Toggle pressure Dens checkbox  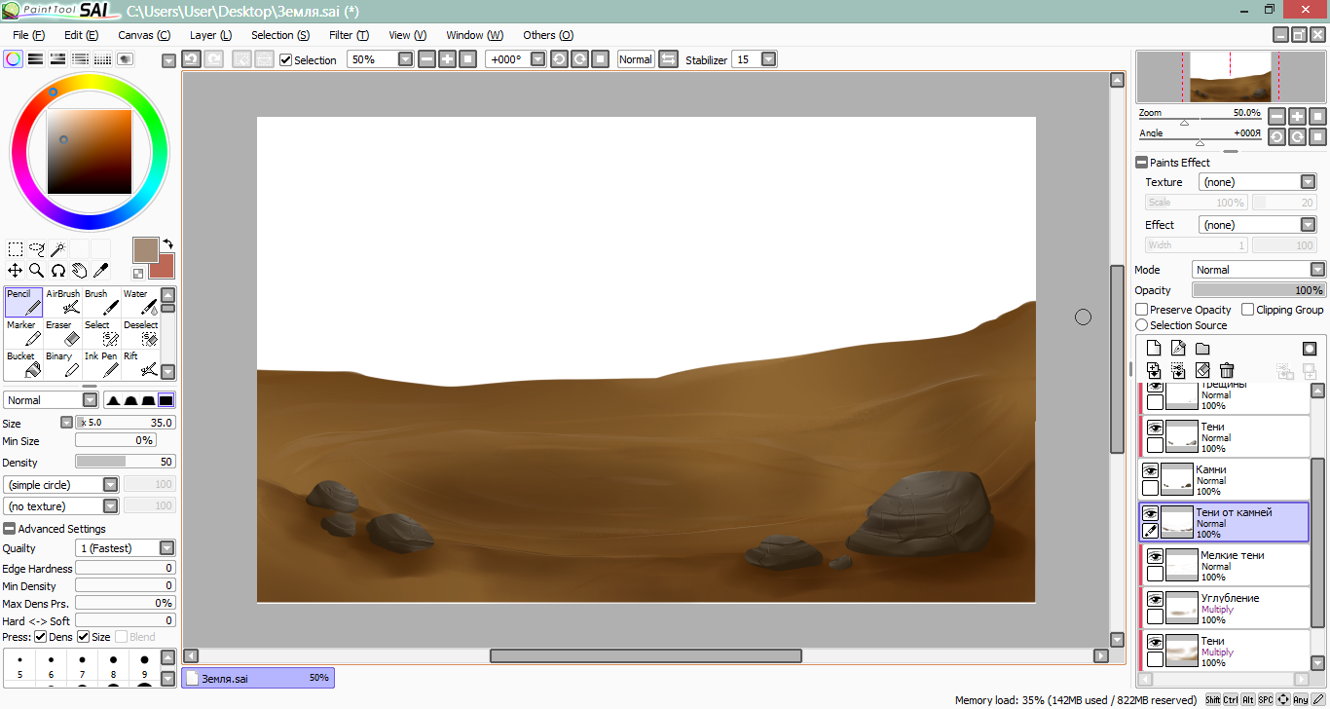pyautogui.click(x=40, y=637)
